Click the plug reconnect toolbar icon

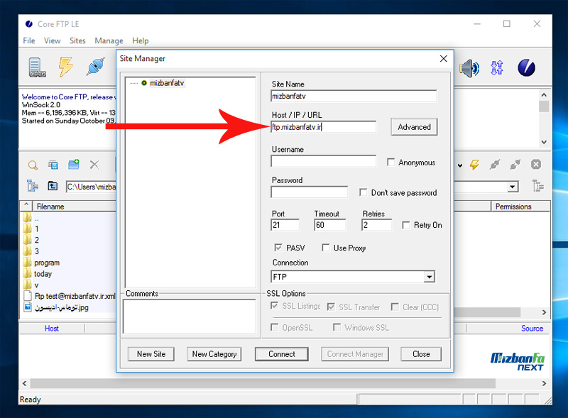[96, 67]
